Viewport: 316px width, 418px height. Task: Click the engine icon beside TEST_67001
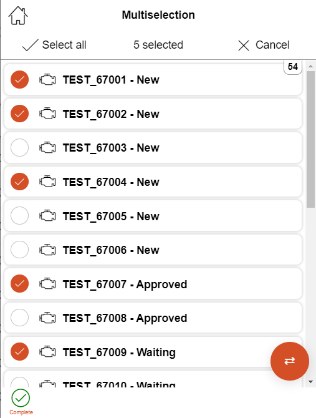pyautogui.click(x=47, y=80)
